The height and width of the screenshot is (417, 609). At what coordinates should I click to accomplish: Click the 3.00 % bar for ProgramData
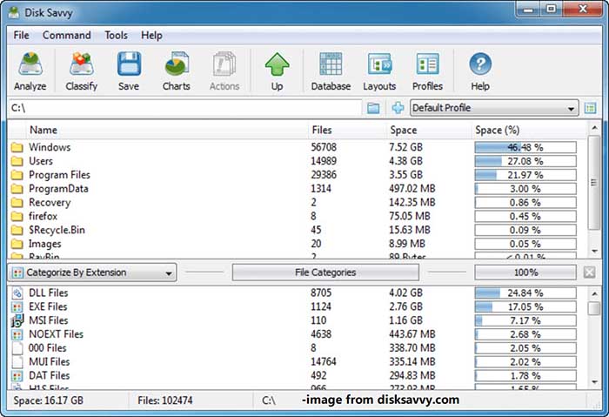click(525, 189)
